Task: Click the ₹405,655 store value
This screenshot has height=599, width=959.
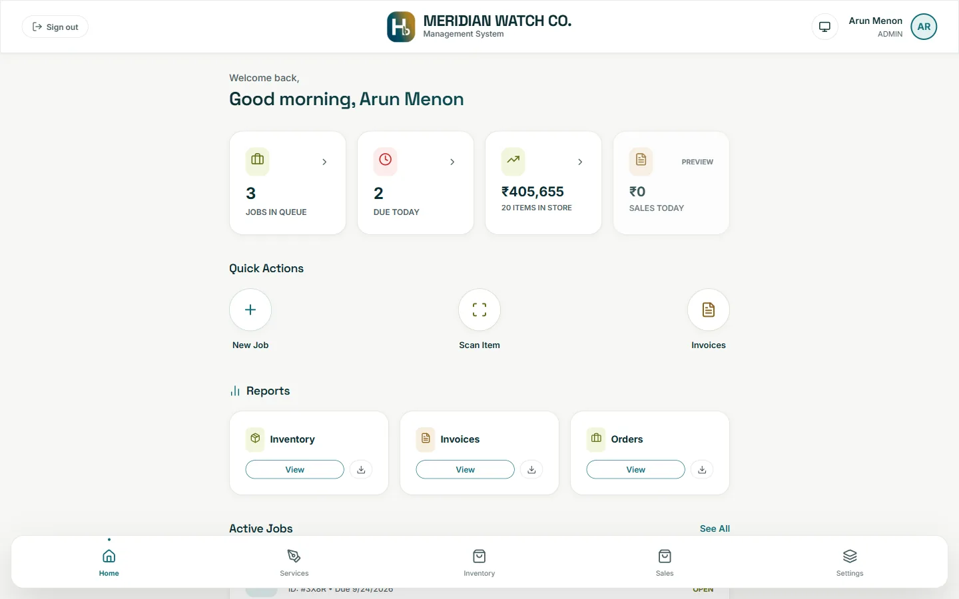Action: coord(533,192)
